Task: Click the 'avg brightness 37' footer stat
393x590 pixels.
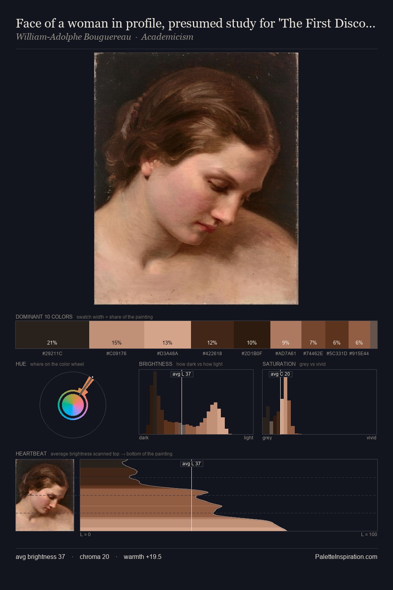Action: coord(40,557)
